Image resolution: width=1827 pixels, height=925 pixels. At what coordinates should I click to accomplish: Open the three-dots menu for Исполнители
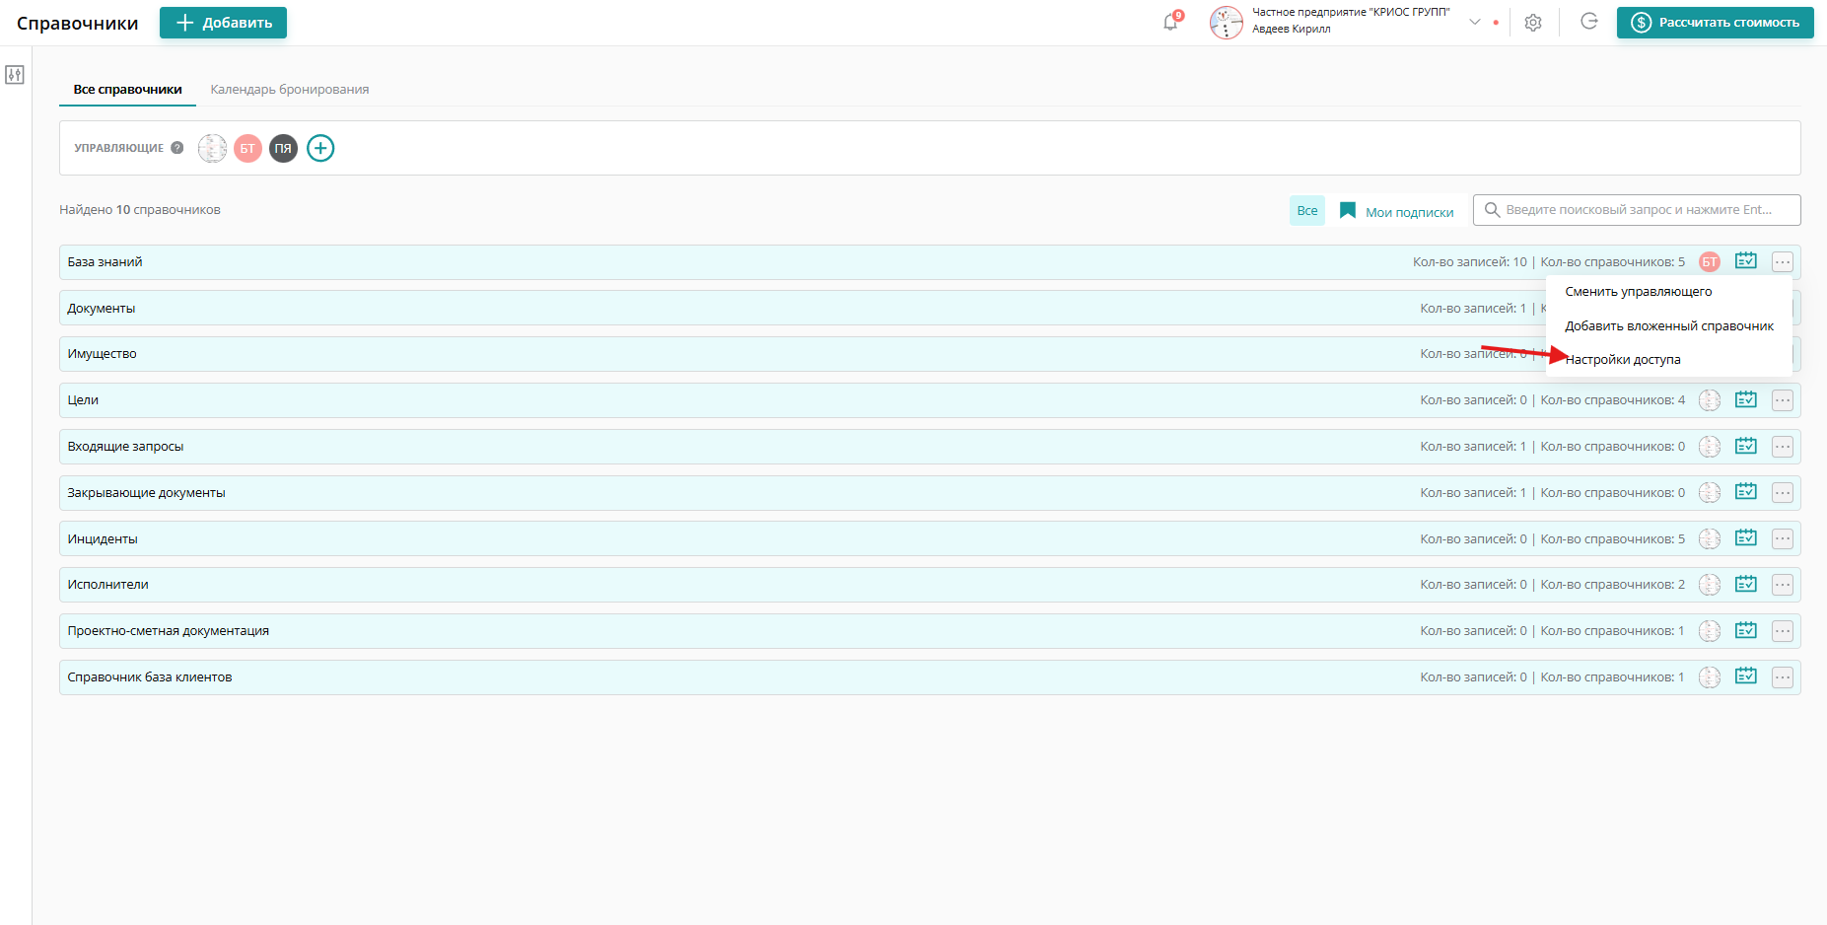click(x=1783, y=585)
